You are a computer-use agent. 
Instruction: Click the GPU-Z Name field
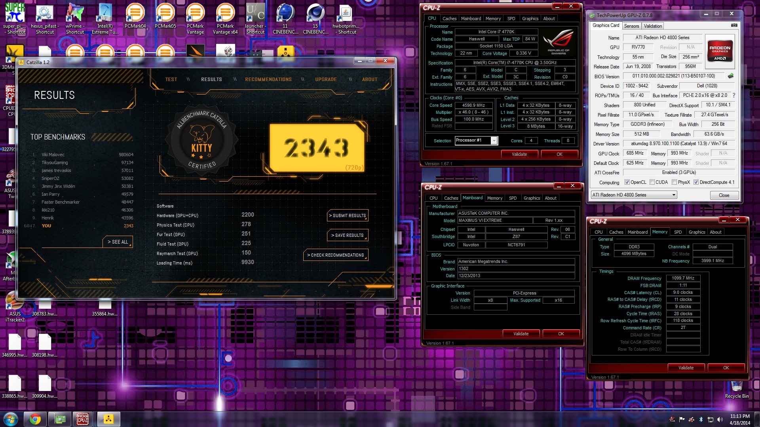tap(662, 38)
